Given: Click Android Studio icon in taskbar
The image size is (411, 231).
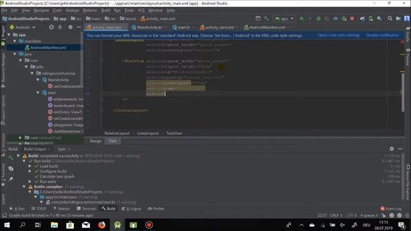Looking at the screenshot, I should 118,225.
